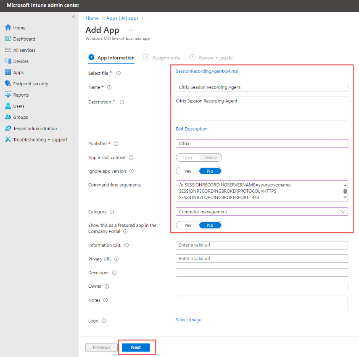
Task: Click the Notes info icon
Action: click(106, 300)
